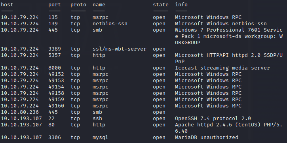Click the OpenSSH 7.4 protocol 2.0 text
The image size is (287, 143).
(x=213, y=119)
